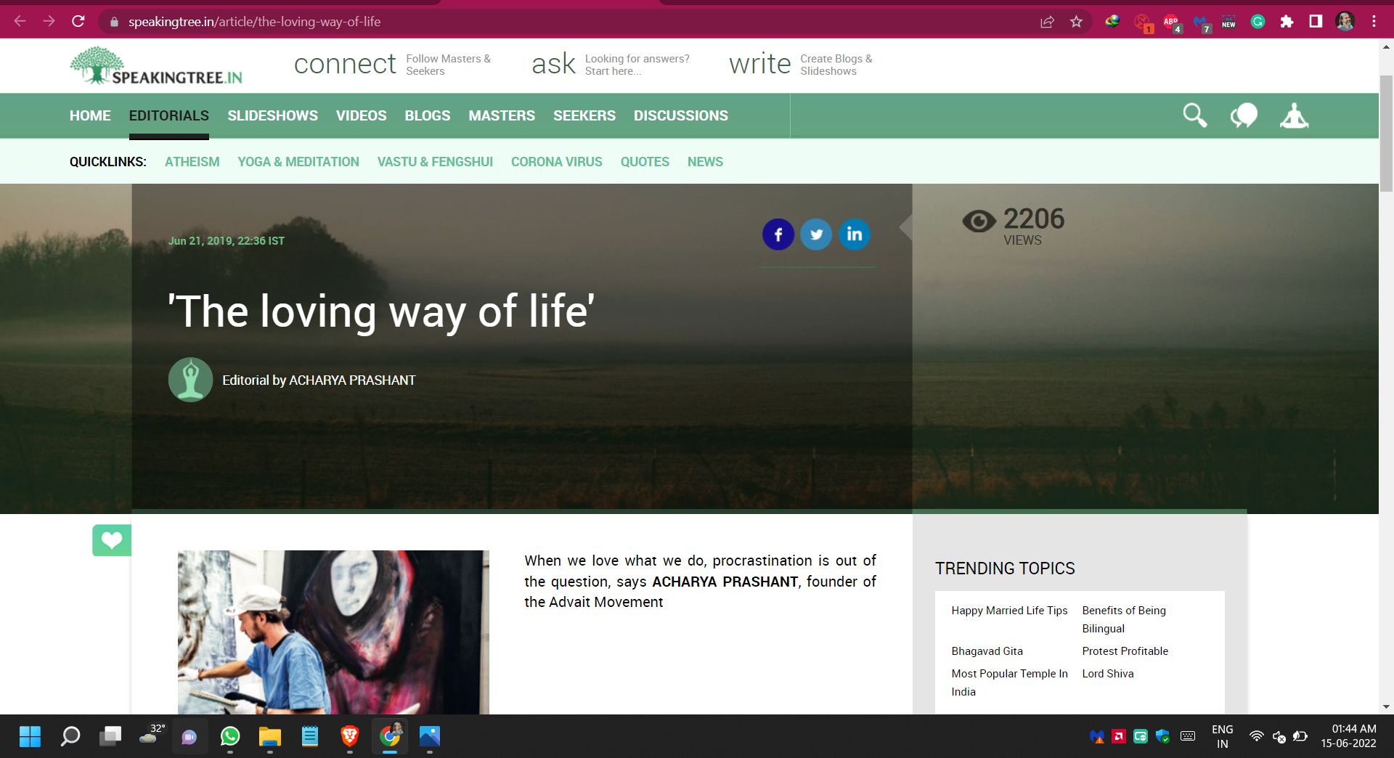This screenshot has height=758, width=1394.
Task: Open the site search magnifier icon
Action: tap(1194, 115)
